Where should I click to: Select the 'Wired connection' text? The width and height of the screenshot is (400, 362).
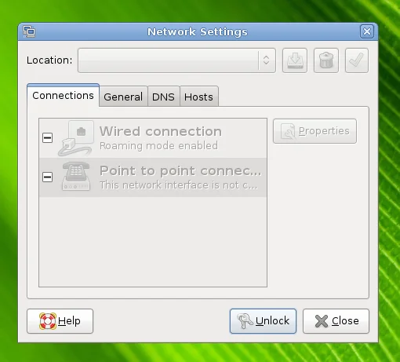coord(161,131)
